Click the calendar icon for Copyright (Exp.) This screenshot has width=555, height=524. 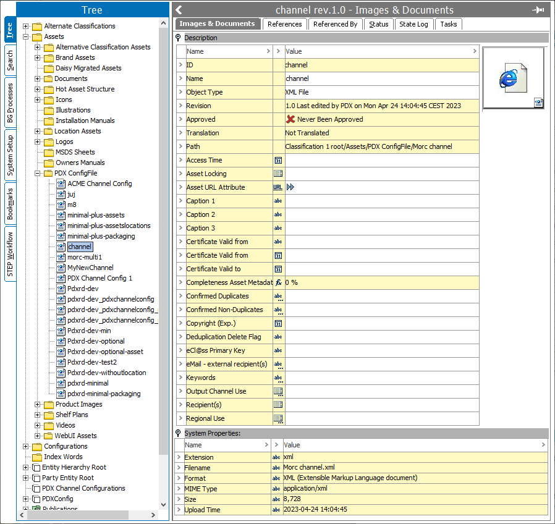tap(278, 323)
